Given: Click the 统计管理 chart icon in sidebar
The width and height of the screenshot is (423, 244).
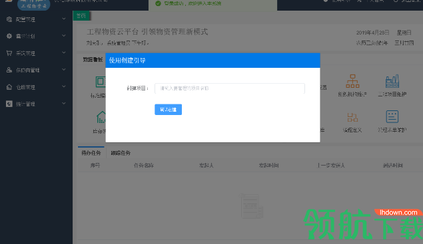Looking at the screenshot, I should point(9,104).
